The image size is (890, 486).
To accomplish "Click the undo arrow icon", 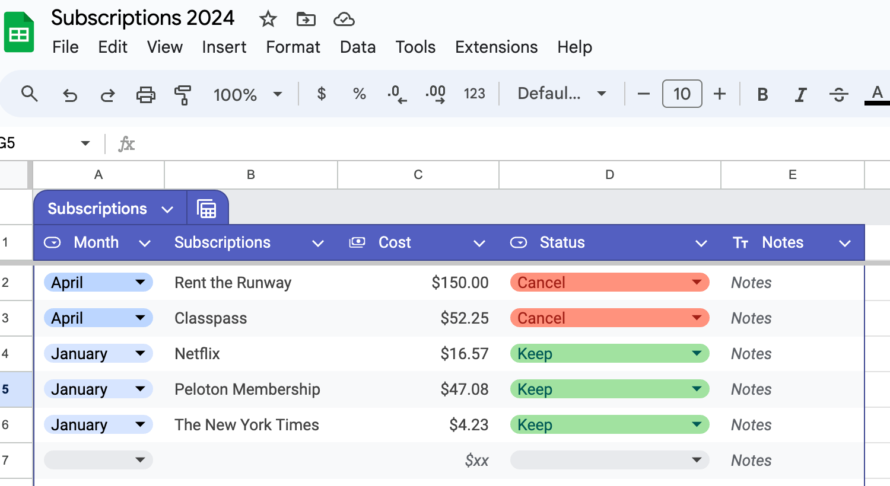I will tap(70, 94).
